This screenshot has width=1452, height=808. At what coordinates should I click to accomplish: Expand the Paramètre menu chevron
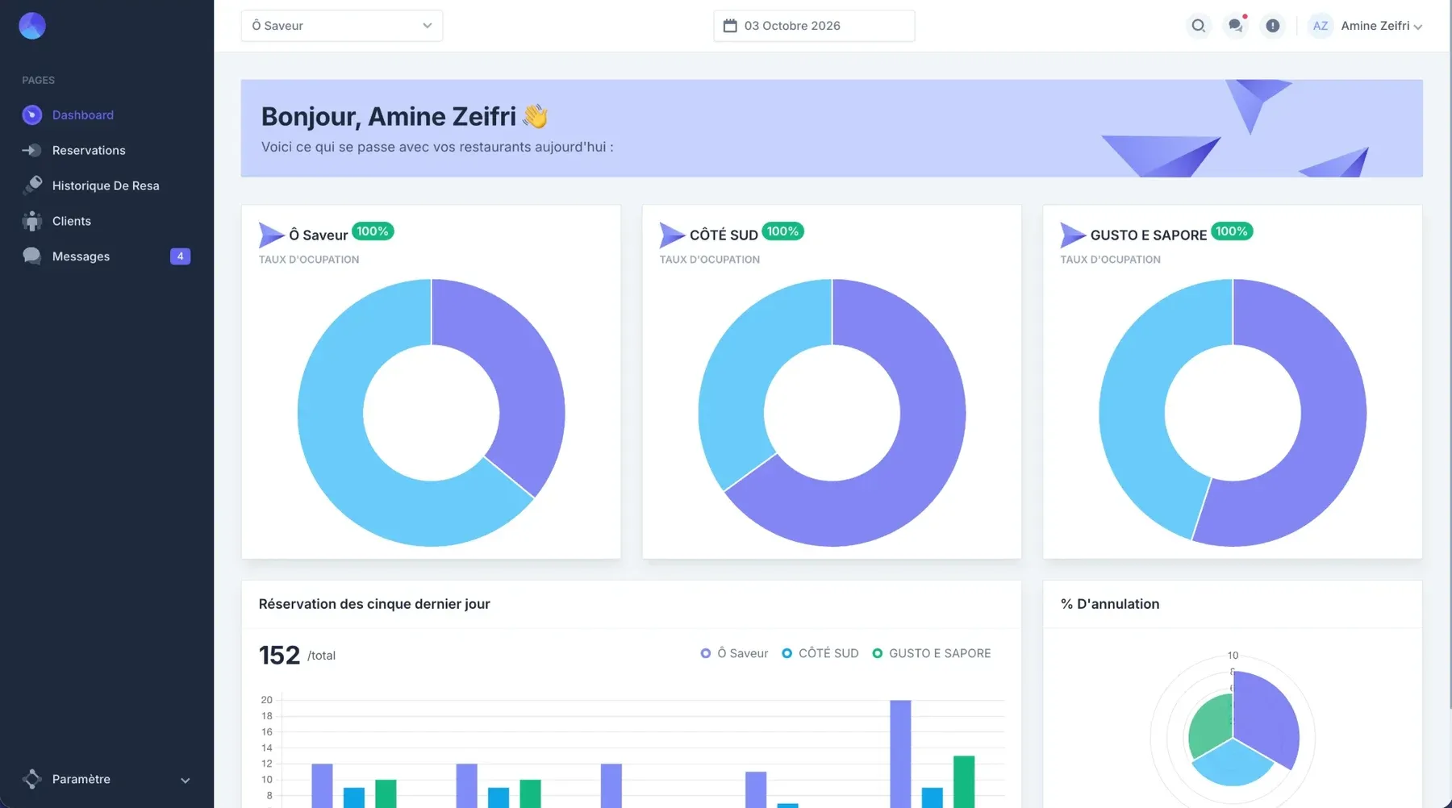click(186, 780)
